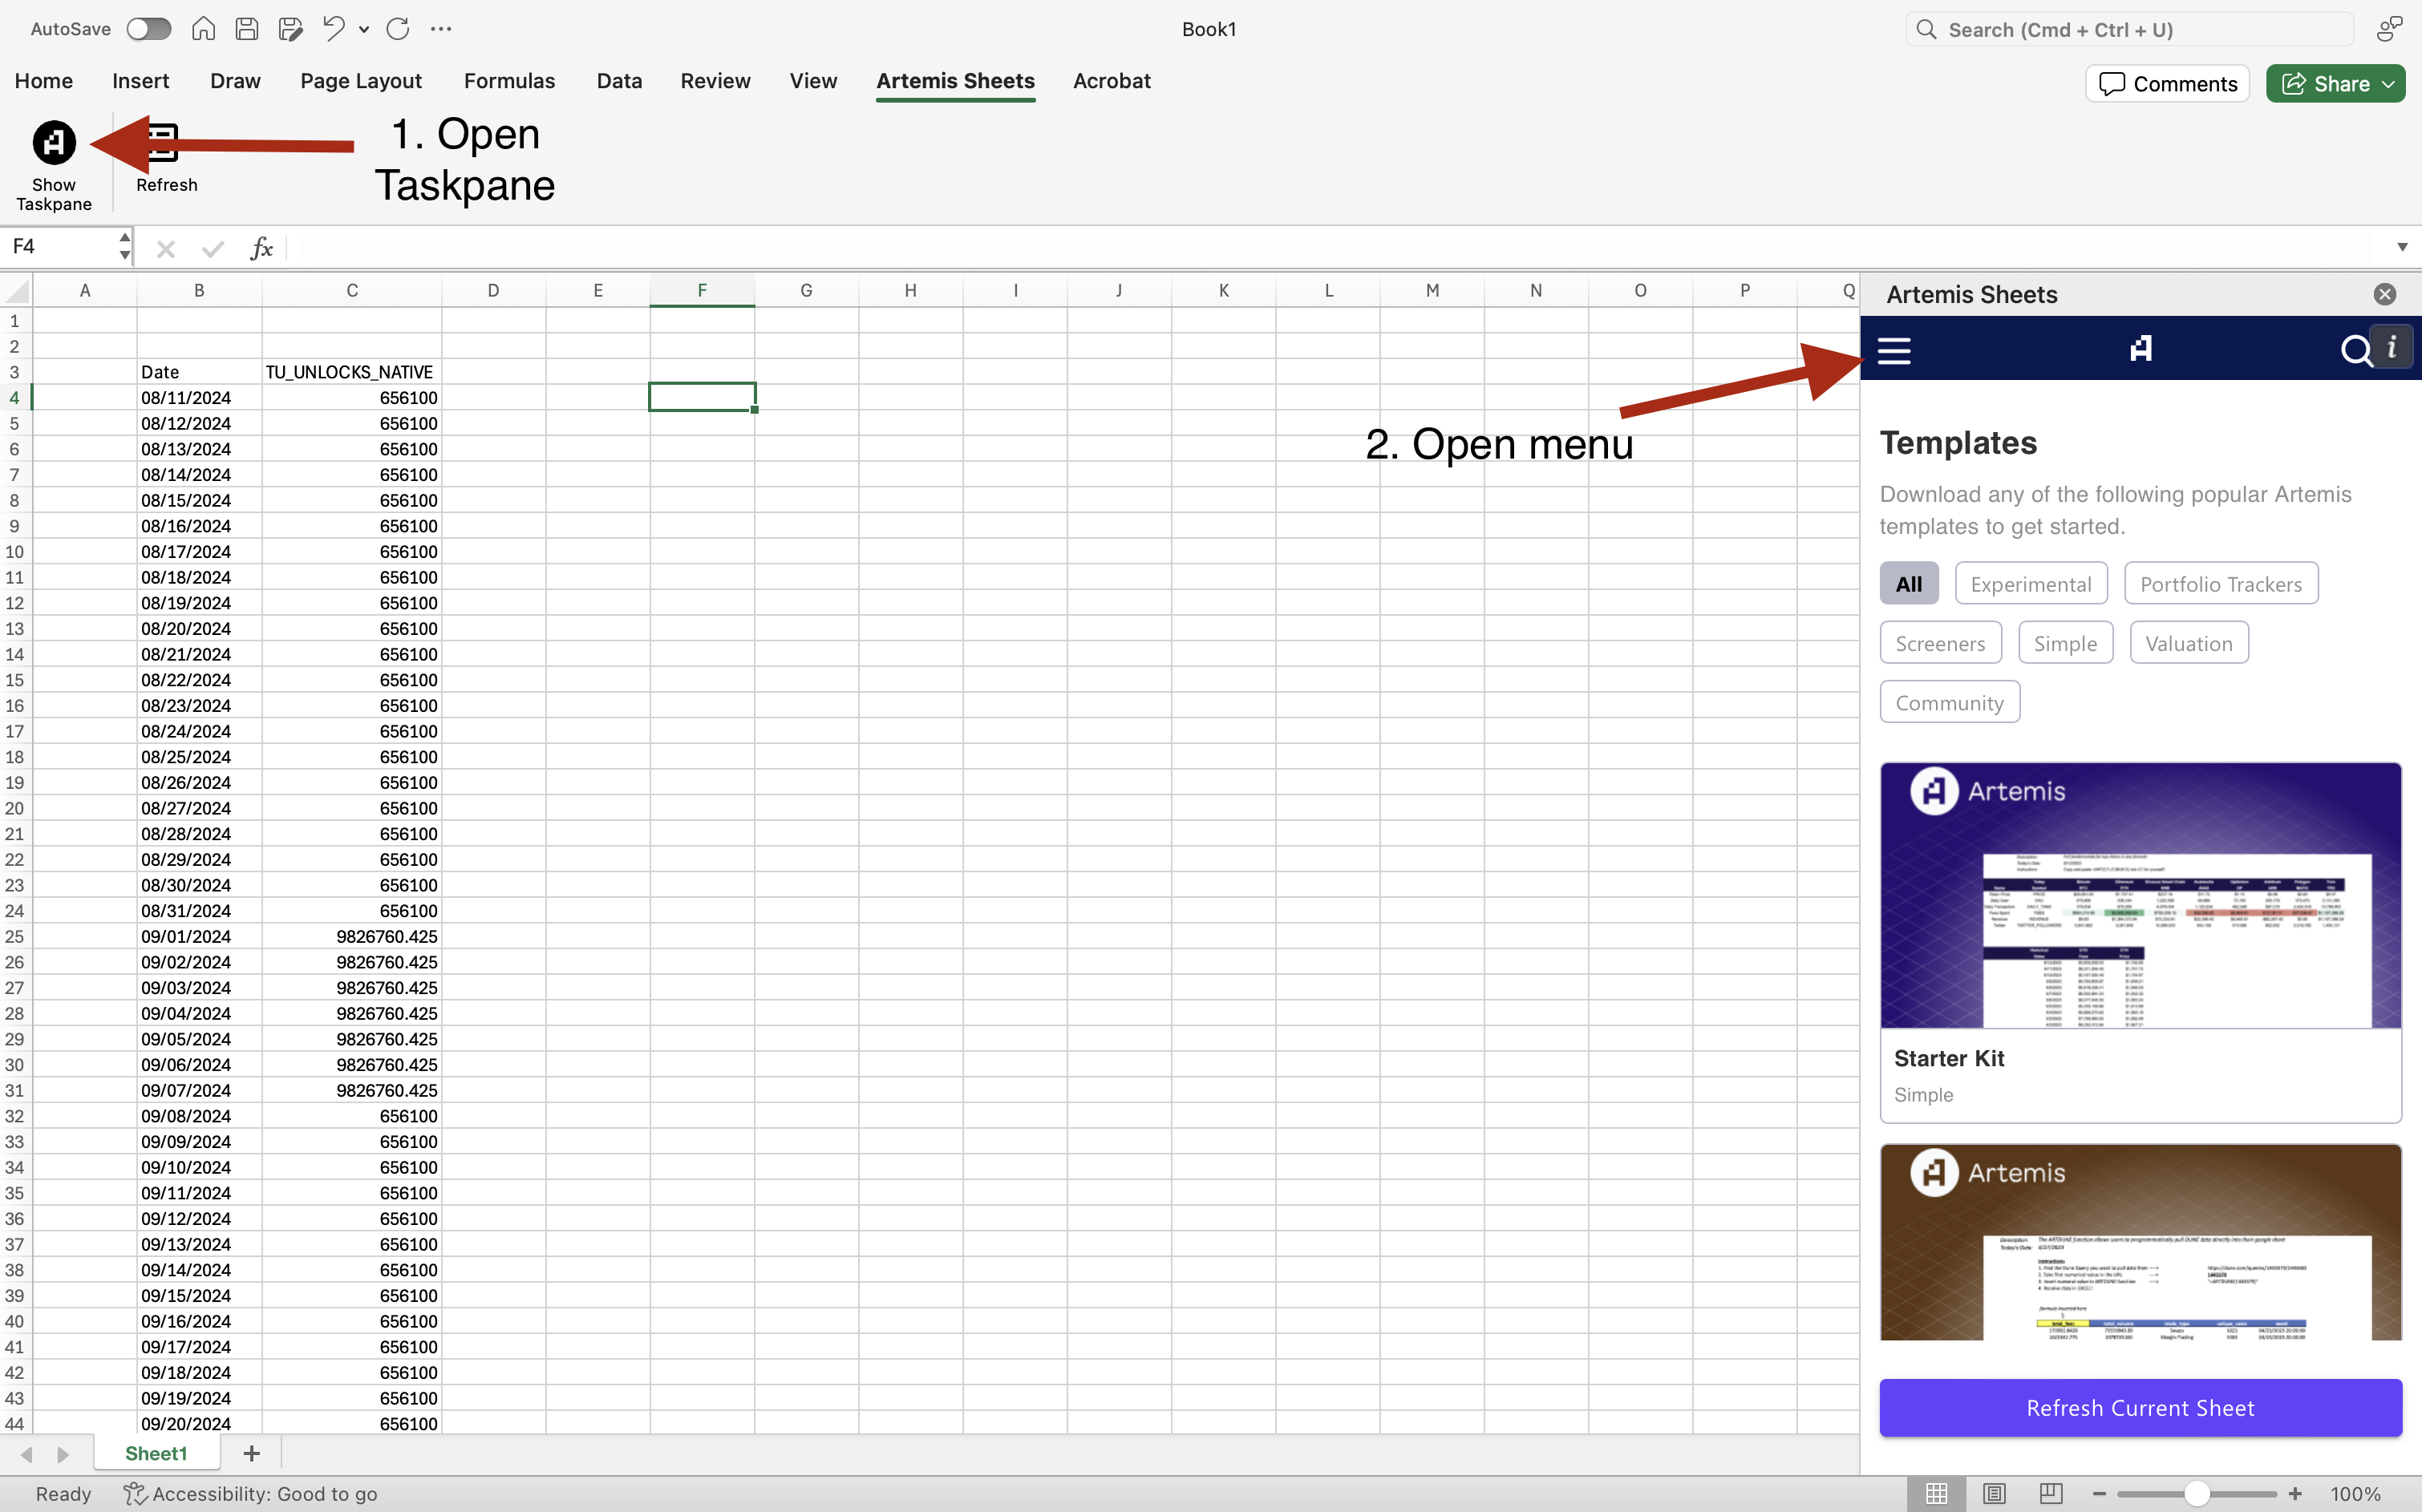Open the undo history dropdown arrow
The image size is (2422, 1512).
tap(364, 29)
